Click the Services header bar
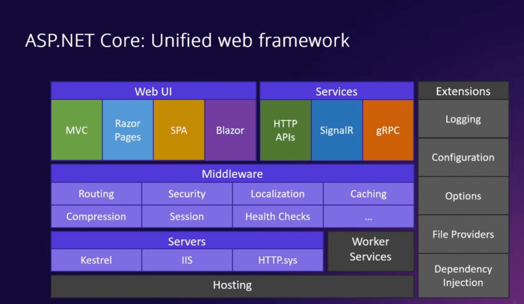The image size is (524, 304). 336,91
